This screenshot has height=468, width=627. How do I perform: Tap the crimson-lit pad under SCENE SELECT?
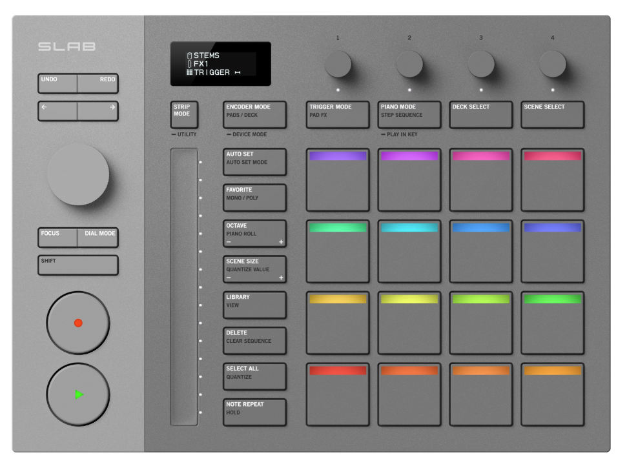click(552, 180)
